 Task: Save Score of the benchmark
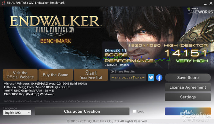[188, 77]
